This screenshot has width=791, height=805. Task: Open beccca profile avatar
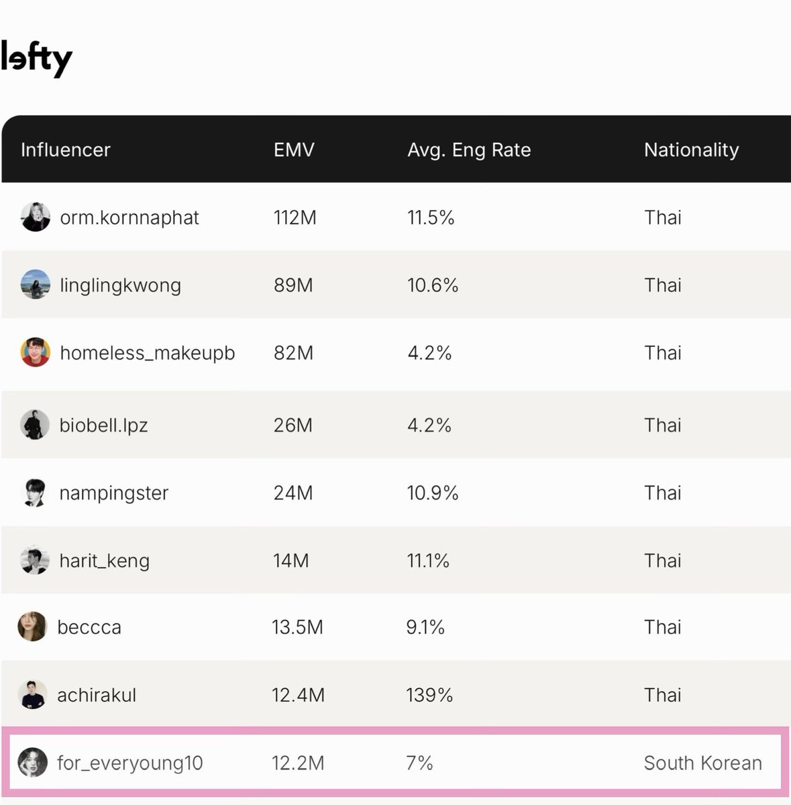pyautogui.click(x=32, y=627)
